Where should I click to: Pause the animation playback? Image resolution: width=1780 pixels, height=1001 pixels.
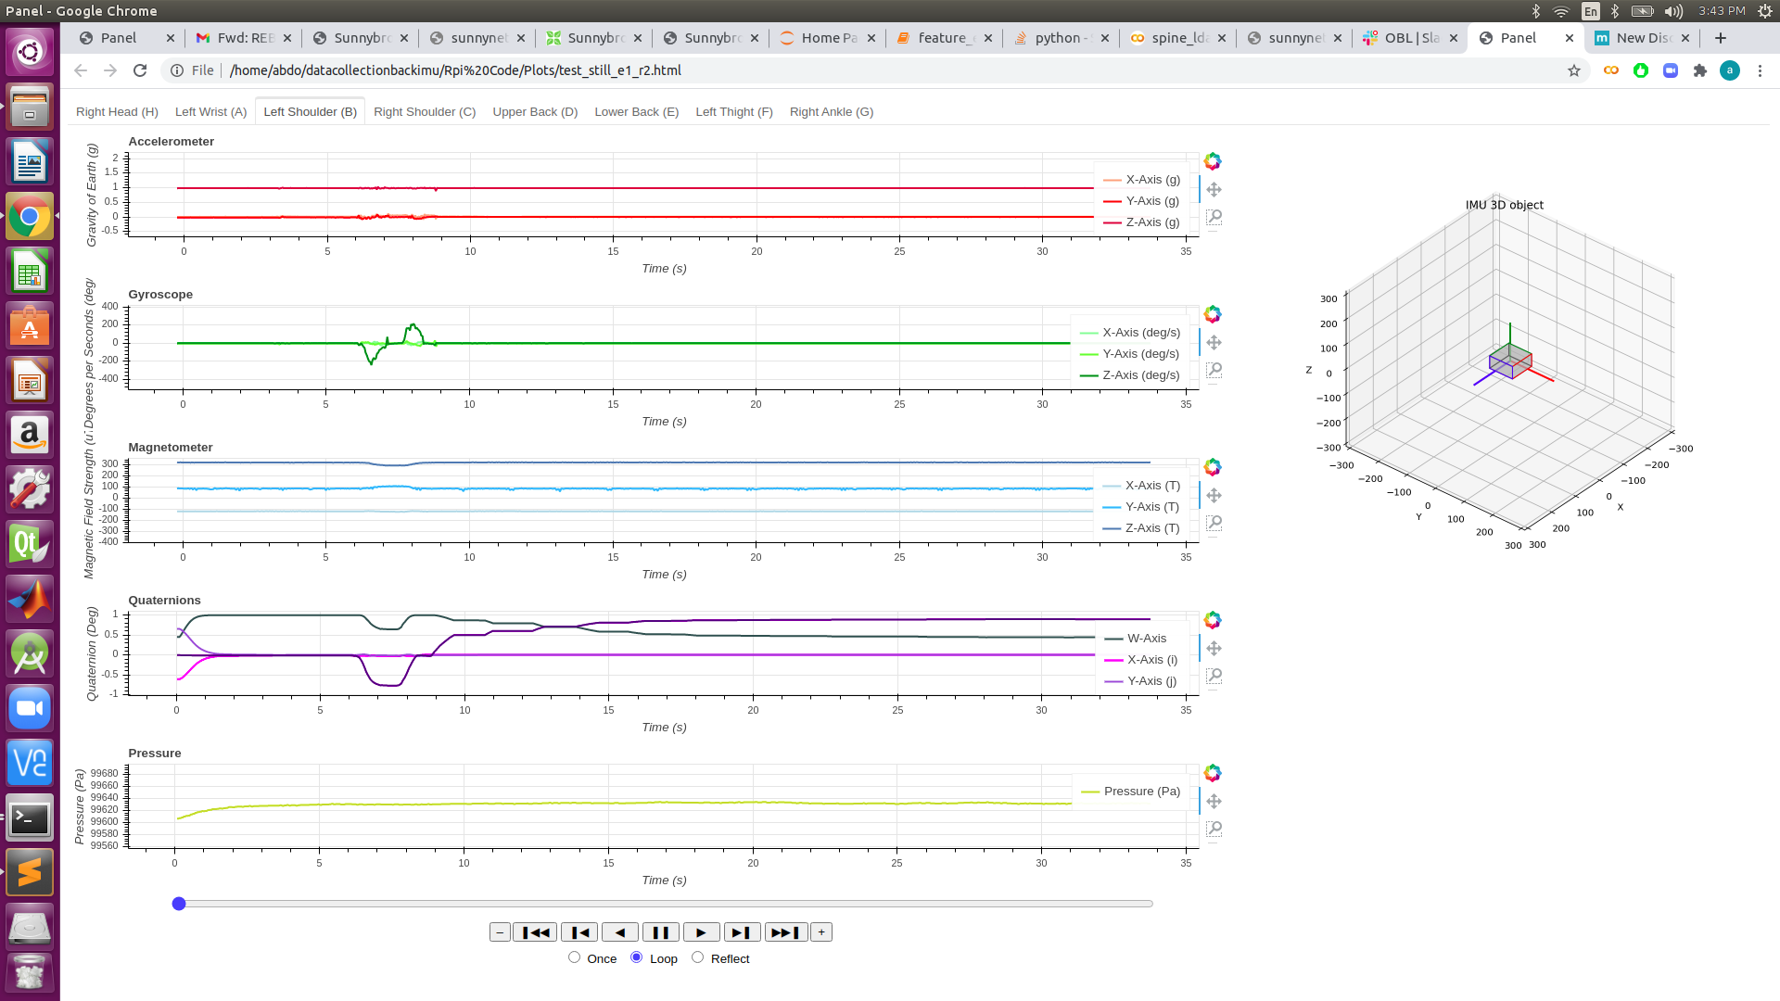click(660, 932)
